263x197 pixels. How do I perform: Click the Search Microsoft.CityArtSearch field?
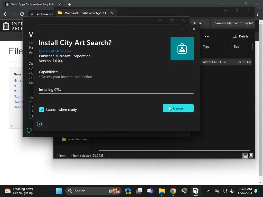pos(233,23)
